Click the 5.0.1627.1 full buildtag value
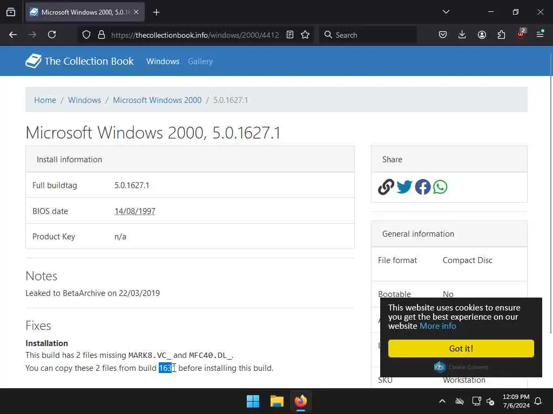553x414 pixels. (x=132, y=185)
